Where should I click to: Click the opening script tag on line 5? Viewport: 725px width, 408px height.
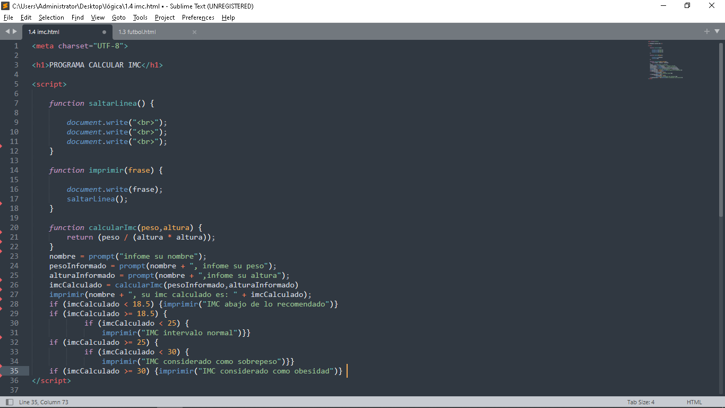pos(49,84)
